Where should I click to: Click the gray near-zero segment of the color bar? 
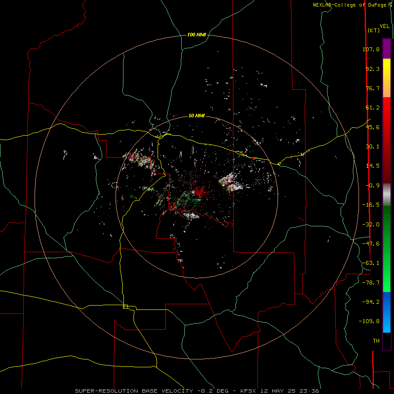click(387, 193)
